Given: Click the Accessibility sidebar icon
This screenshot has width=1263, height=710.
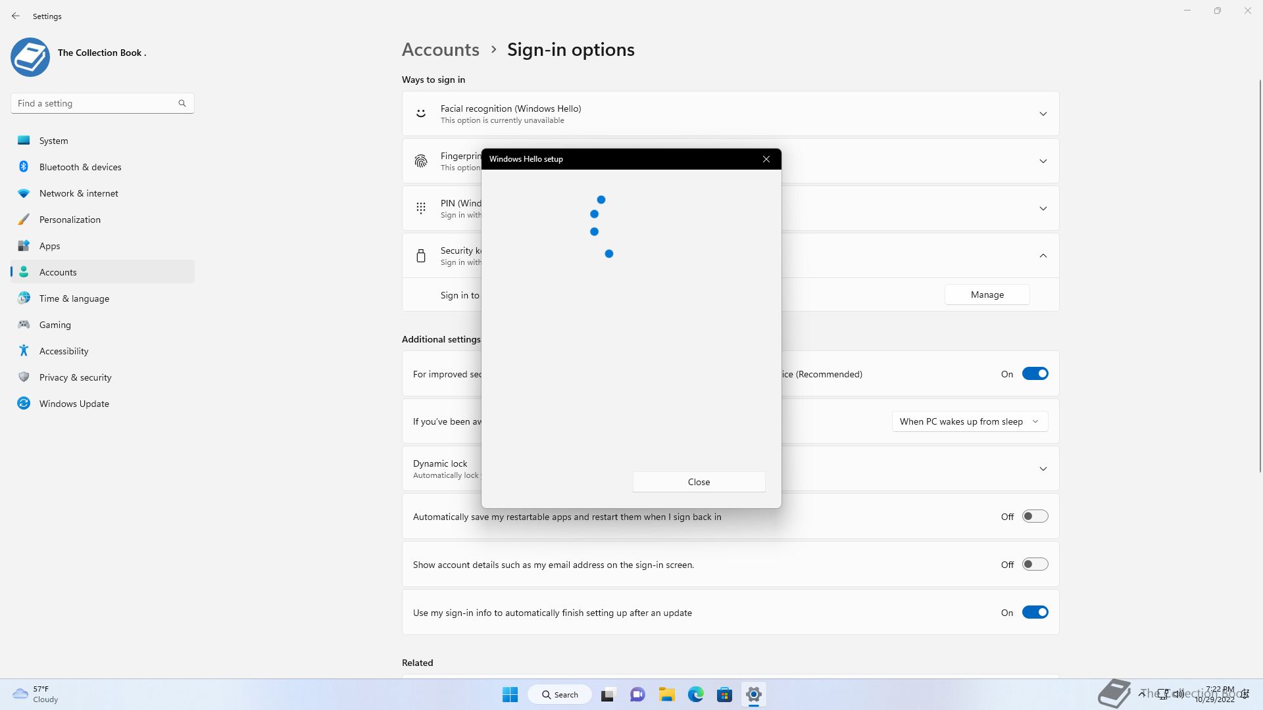Looking at the screenshot, I should pos(24,351).
